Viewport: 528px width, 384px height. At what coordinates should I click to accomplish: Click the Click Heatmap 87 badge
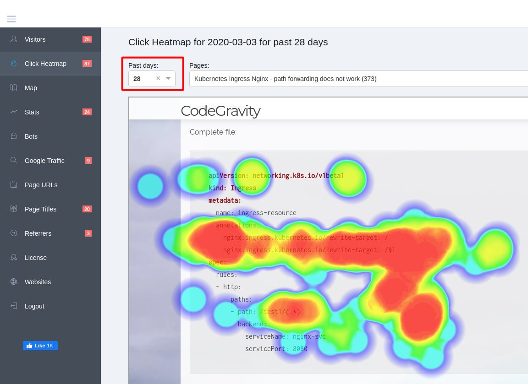[87, 64]
